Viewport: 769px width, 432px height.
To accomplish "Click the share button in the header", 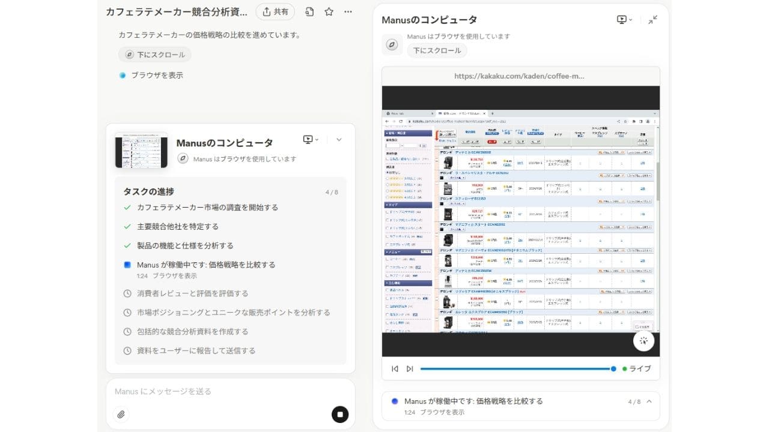I will (x=275, y=11).
